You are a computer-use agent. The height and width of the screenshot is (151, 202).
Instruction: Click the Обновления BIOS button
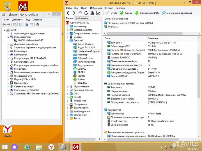[x=146, y=13]
